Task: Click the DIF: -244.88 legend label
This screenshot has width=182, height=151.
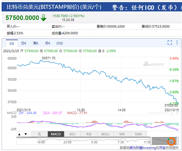Action: 27,113
